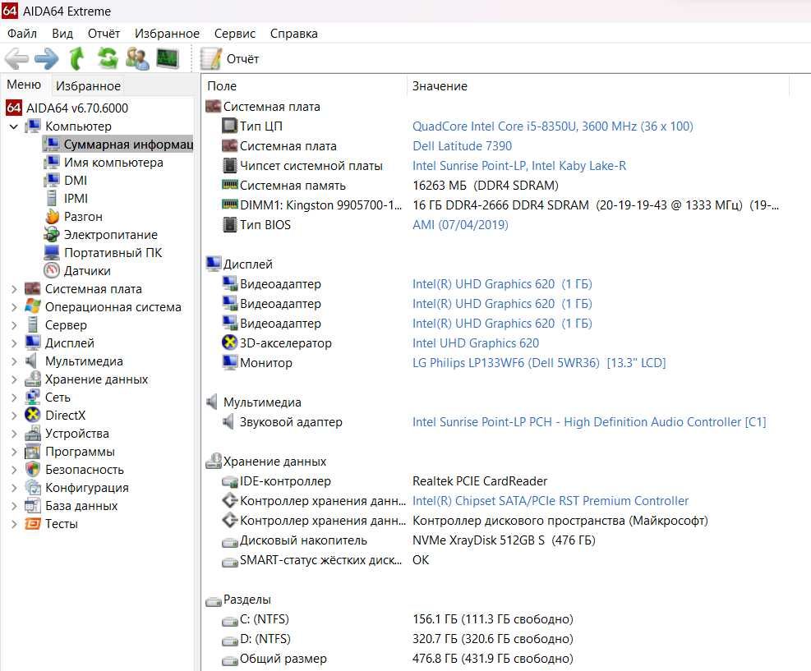Open the Отчёт menu in menu bar
The width and height of the screenshot is (811, 671).
pyautogui.click(x=104, y=34)
